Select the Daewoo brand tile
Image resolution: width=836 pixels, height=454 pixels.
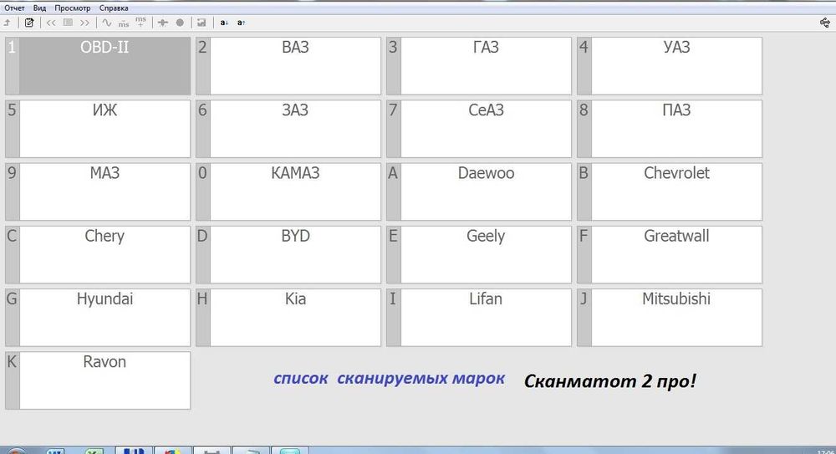[479, 191]
